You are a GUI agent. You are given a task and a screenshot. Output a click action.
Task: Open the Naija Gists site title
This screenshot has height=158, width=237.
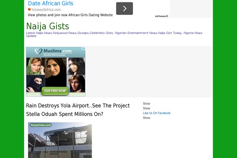47,26
